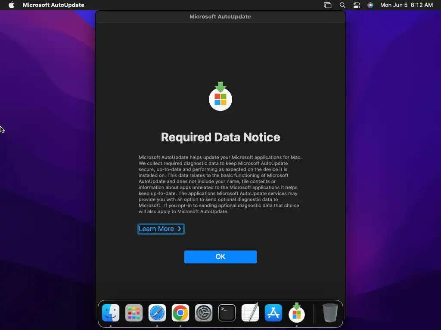Click the Microsoft AutoUpdate window title
Viewport: 441px width, 330px height.
click(220, 17)
